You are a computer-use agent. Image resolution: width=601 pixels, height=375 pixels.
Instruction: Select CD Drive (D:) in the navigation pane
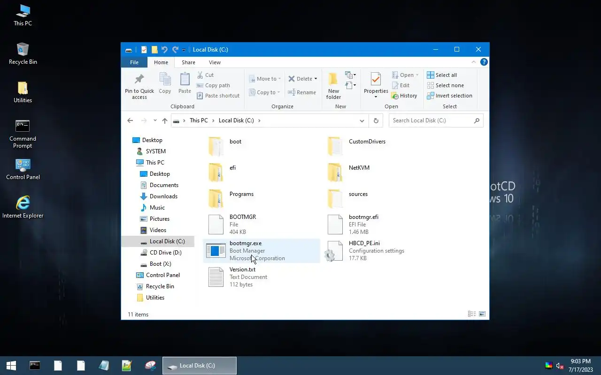pos(161,253)
